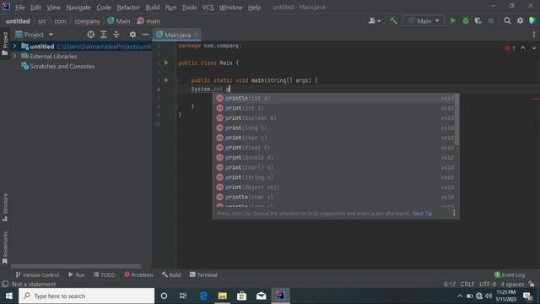Click the Debug bug icon in toolbar
The height and width of the screenshot is (304, 540).
(x=466, y=21)
